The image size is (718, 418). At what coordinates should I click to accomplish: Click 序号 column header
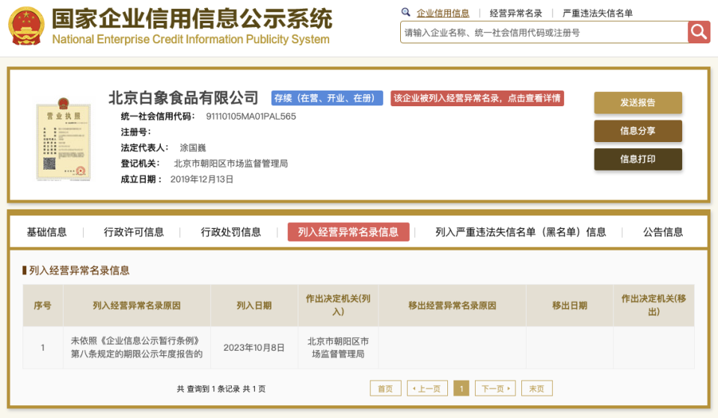tap(43, 305)
